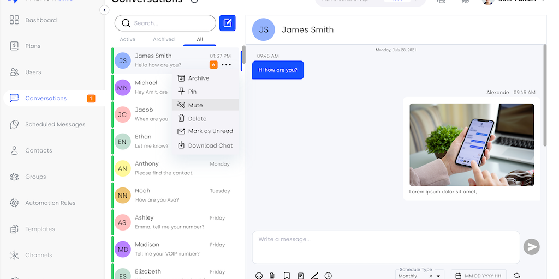Go to Automation Rules in the sidebar
The height and width of the screenshot is (279, 559).
[x=50, y=203]
